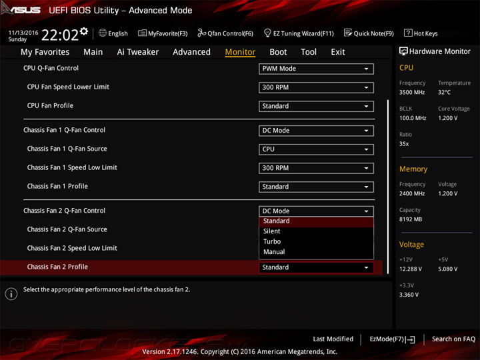Open the Main tab
Image resolution: width=480 pixels, height=360 pixels.
(x=93, y=52)
